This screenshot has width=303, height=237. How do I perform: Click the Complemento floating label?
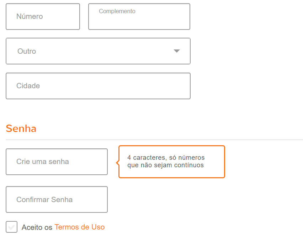(x=117, y=11)
